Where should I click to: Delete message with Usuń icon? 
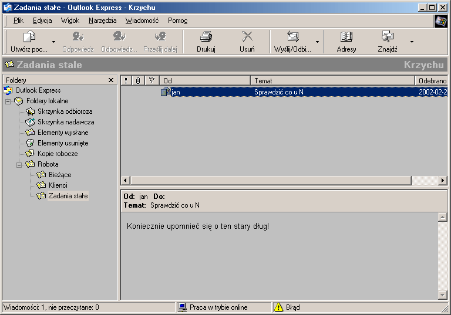pos(247,37)
